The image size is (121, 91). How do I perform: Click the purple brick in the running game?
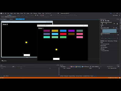[x=71, y=31]
